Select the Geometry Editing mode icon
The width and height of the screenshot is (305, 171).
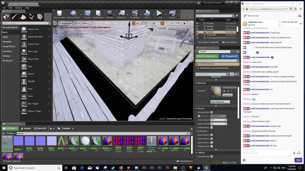pos(40,17)
